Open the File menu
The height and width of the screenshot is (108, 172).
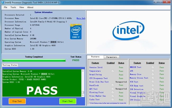pos(6,7)
